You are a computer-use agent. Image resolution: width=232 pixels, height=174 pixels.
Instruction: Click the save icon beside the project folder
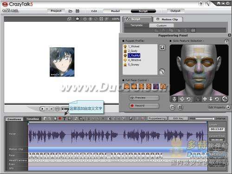[77, 11]
